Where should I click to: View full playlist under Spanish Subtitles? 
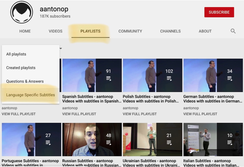coord(79,114)
